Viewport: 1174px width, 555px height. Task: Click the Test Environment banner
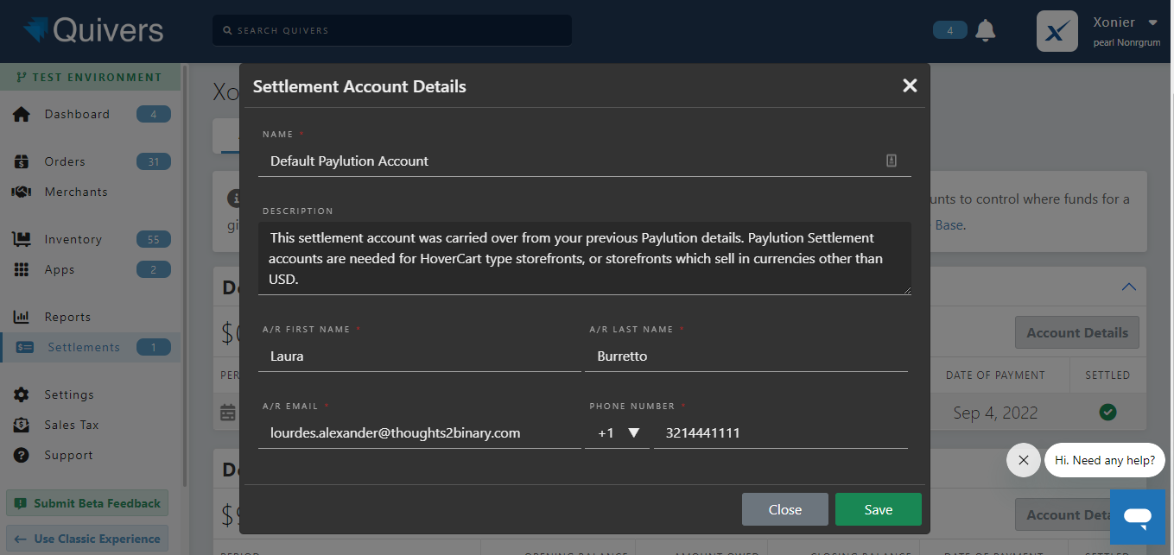click(x=90, y=77)
